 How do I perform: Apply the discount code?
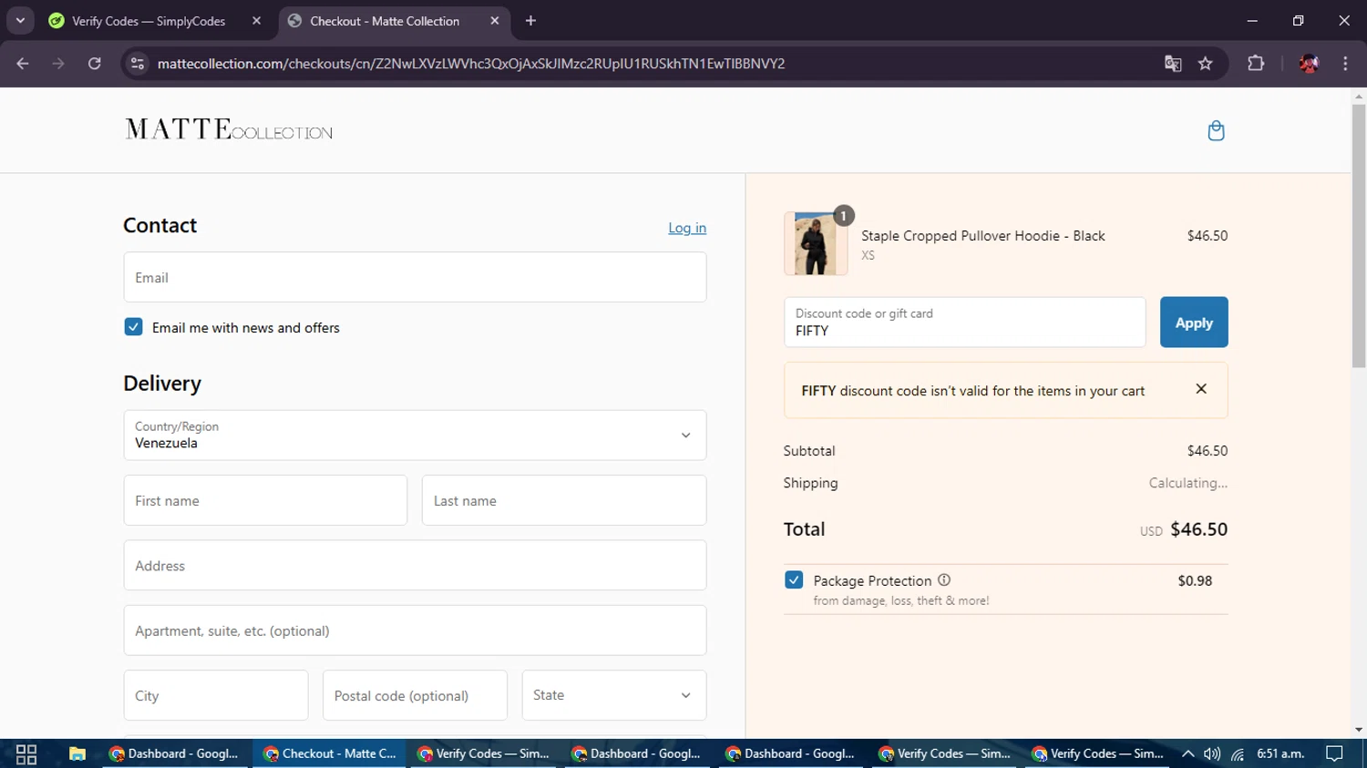(x=1193, y=323)
